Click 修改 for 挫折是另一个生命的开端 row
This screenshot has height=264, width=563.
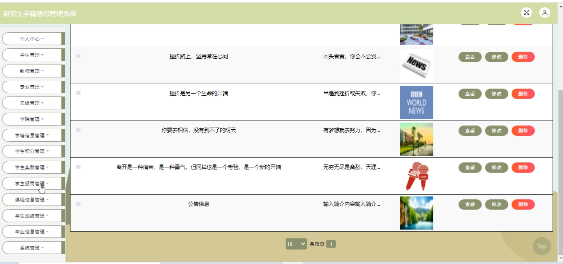496,94
